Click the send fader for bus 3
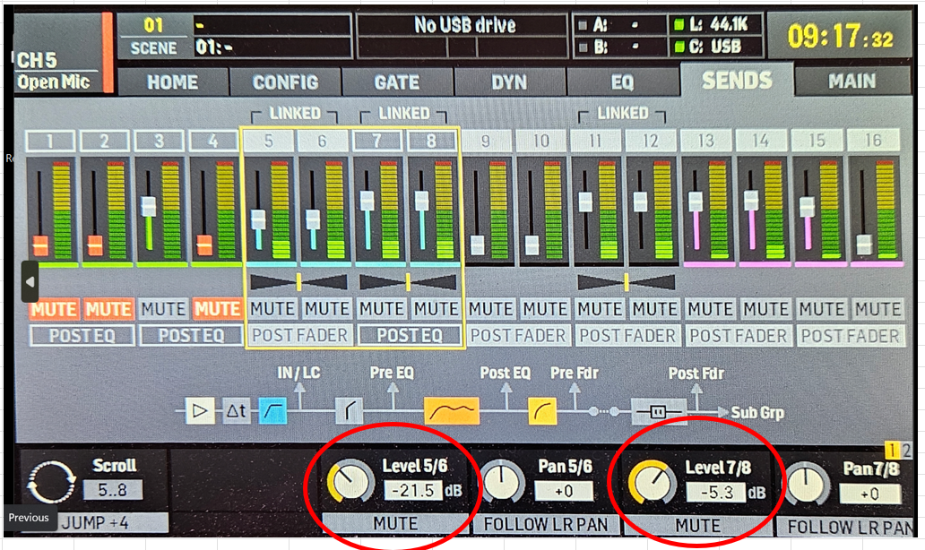The image size is (925, 550). click(x=149, y=208)
